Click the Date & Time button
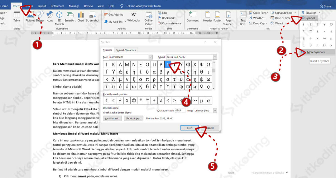This screenshot has height=178, width=336. [281, 18]
